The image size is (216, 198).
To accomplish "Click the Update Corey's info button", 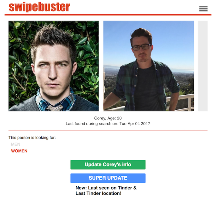I will click(x=108, y=165).
